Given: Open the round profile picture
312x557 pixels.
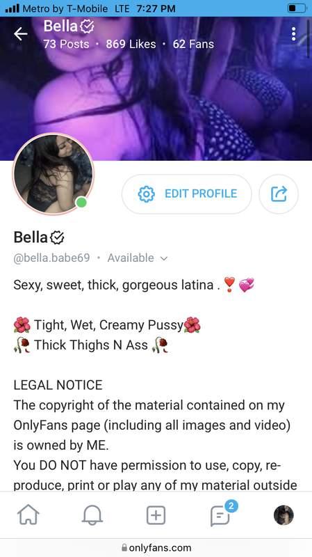Looking at the screenshot, I should coord(54,174).
